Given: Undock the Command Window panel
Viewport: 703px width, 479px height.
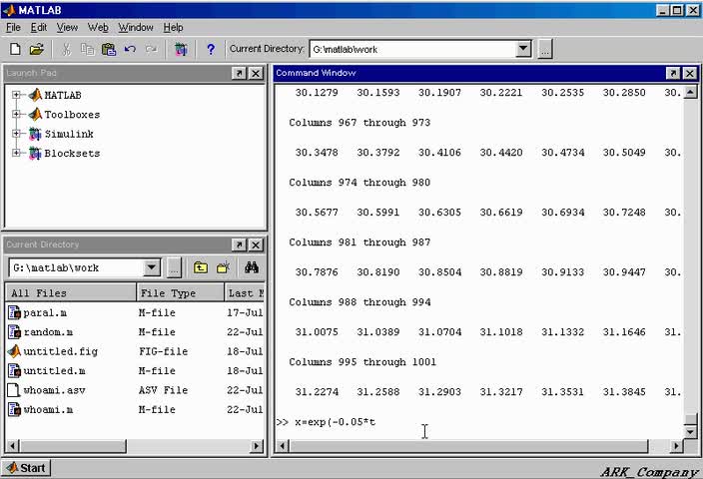Looking at the screenshot, I should 672,73.
